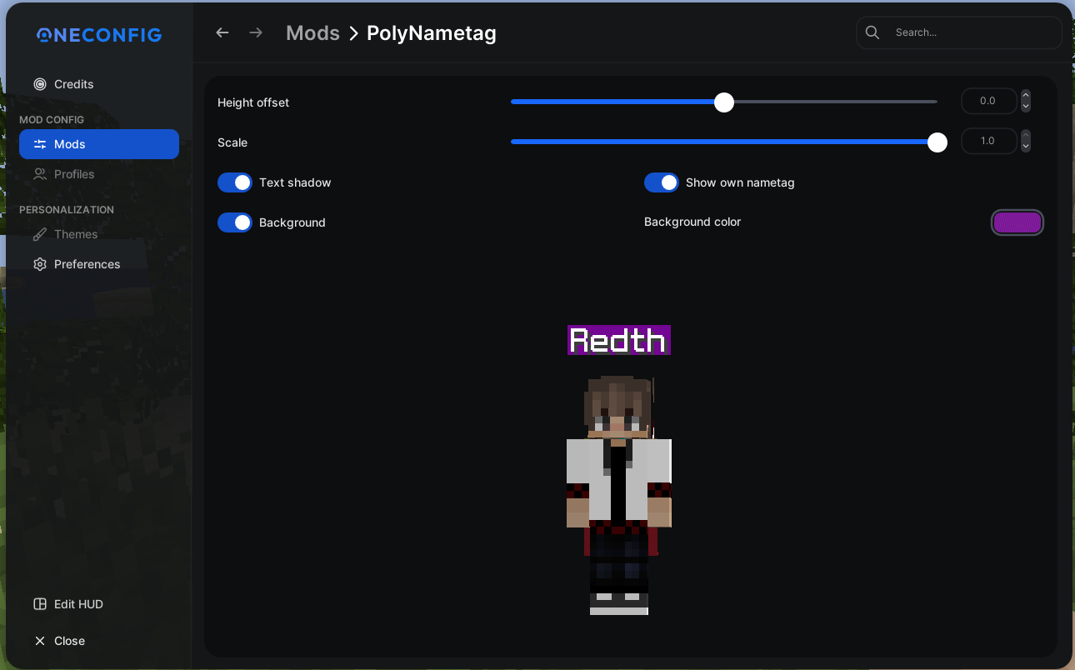Click the Height offset slider handle
This screenshot has height=670, width=1075.
point(724,102)
